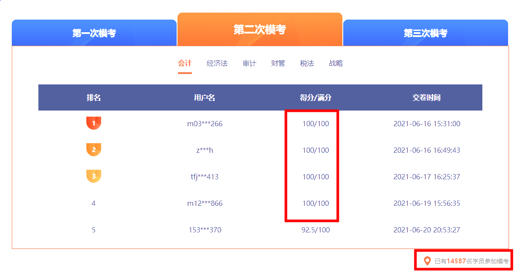This screenshot has height=272, width=519.
Task: Open the 战略 subject tab
Action: pyautogui.click(x=336, y=63)
